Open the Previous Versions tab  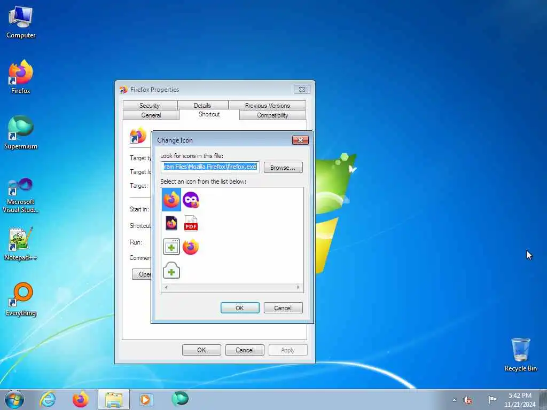[267, 105]
